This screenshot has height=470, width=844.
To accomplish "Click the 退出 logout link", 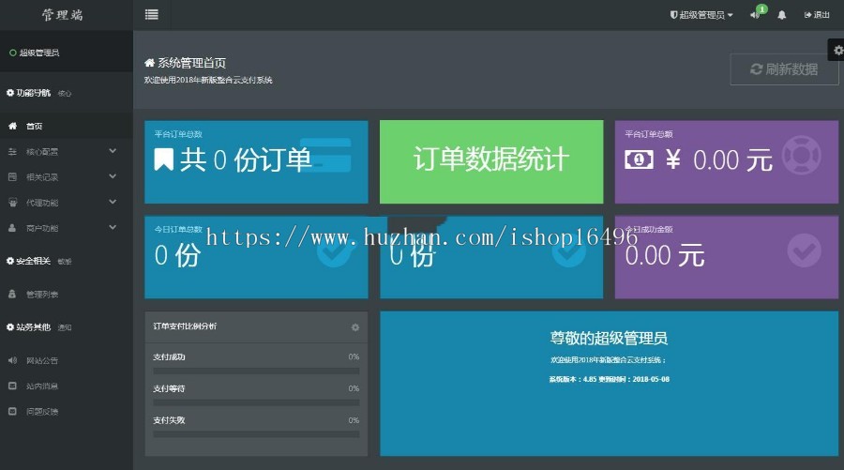I will point(817,15).
